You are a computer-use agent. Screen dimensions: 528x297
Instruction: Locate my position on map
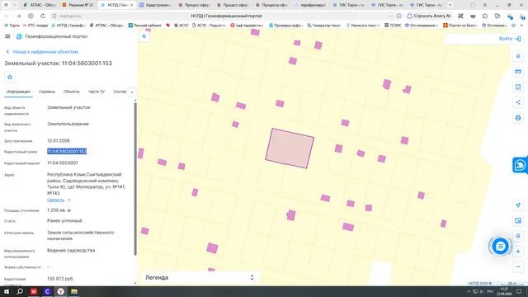[518, 205]
